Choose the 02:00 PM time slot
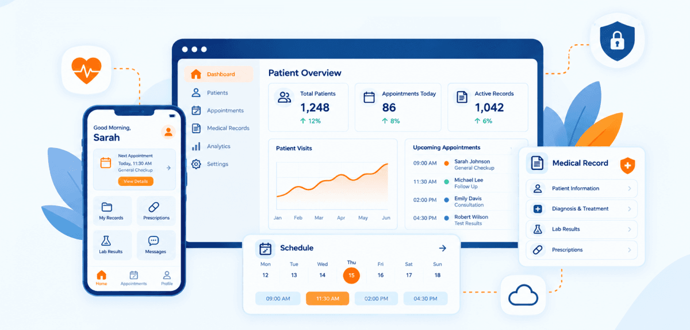This screenshot has height=330, width=690. (376, 298)
